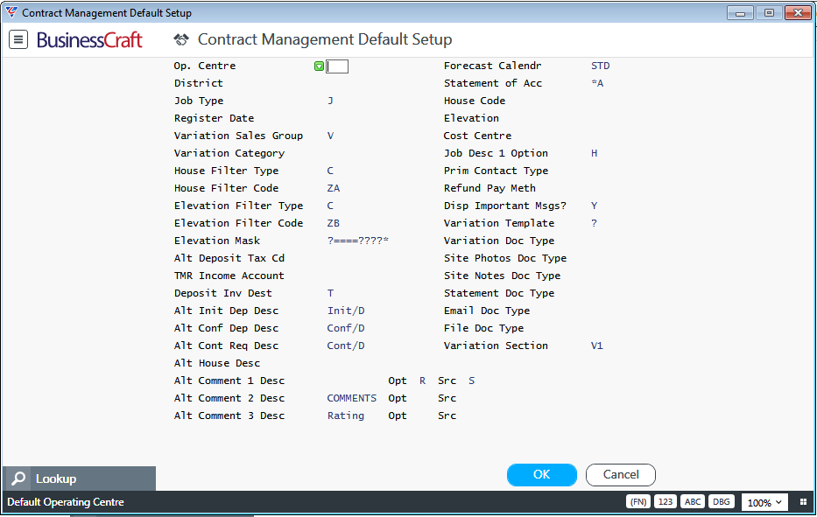Select Variation Sales Group value V
Viewport: 817px width, 517px height.
[330, 136]
